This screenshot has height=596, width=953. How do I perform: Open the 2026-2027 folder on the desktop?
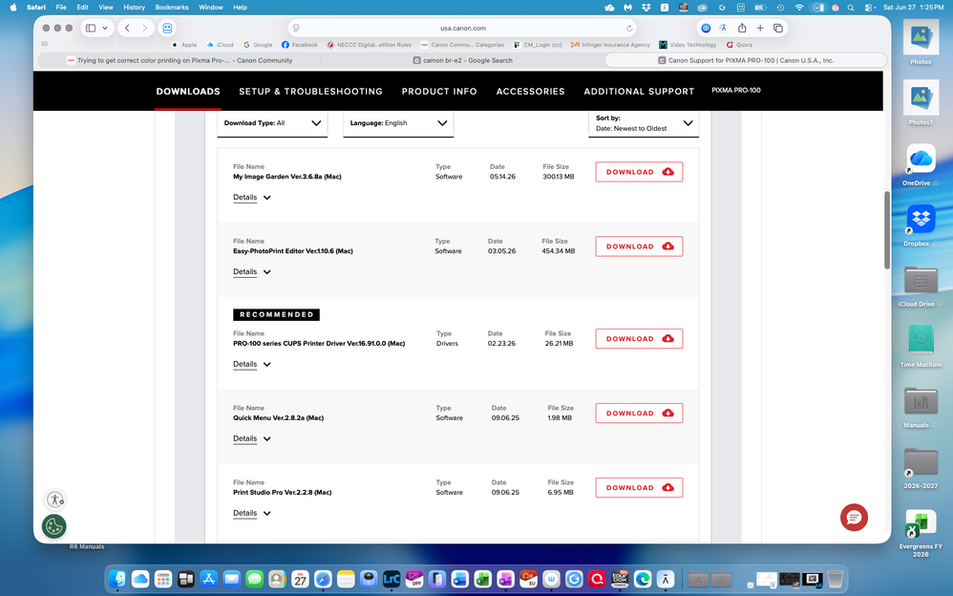pos(921,467)
